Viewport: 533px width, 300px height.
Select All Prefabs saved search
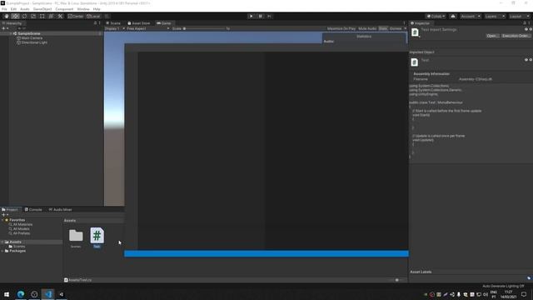19,233
